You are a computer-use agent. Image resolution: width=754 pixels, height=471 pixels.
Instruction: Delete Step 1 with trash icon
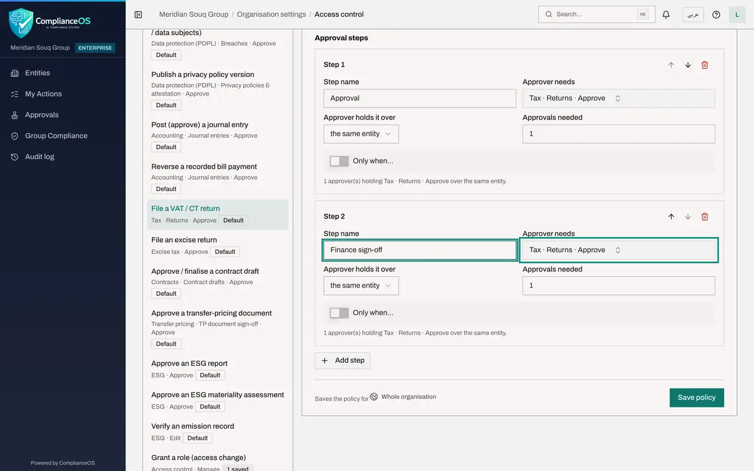coord(705,65)
